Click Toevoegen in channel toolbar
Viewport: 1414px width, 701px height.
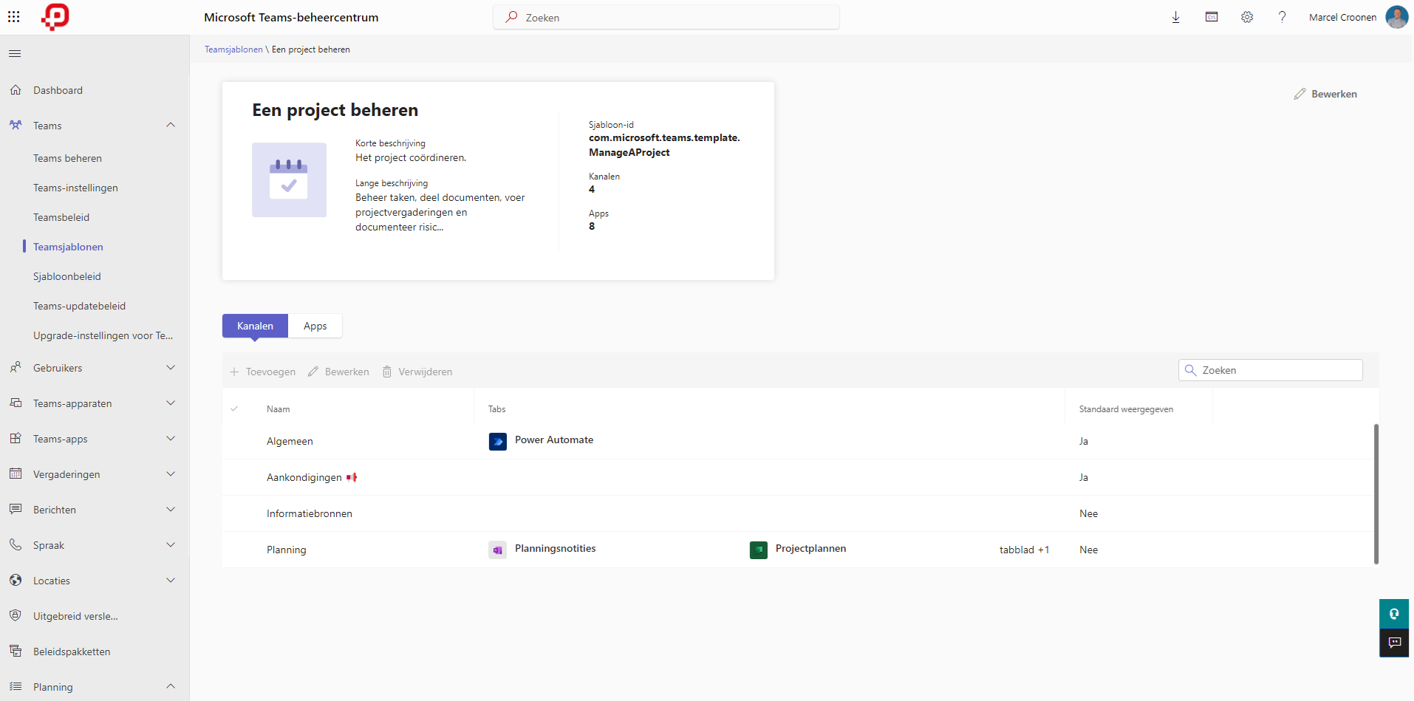[262, 372]
